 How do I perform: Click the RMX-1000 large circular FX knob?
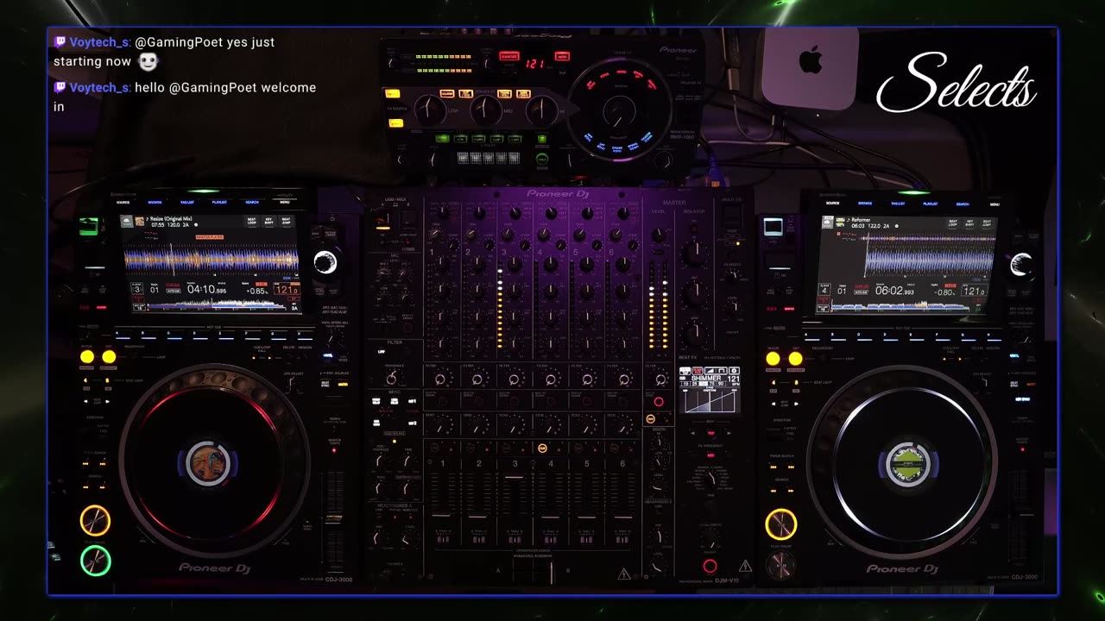(619, 110)
